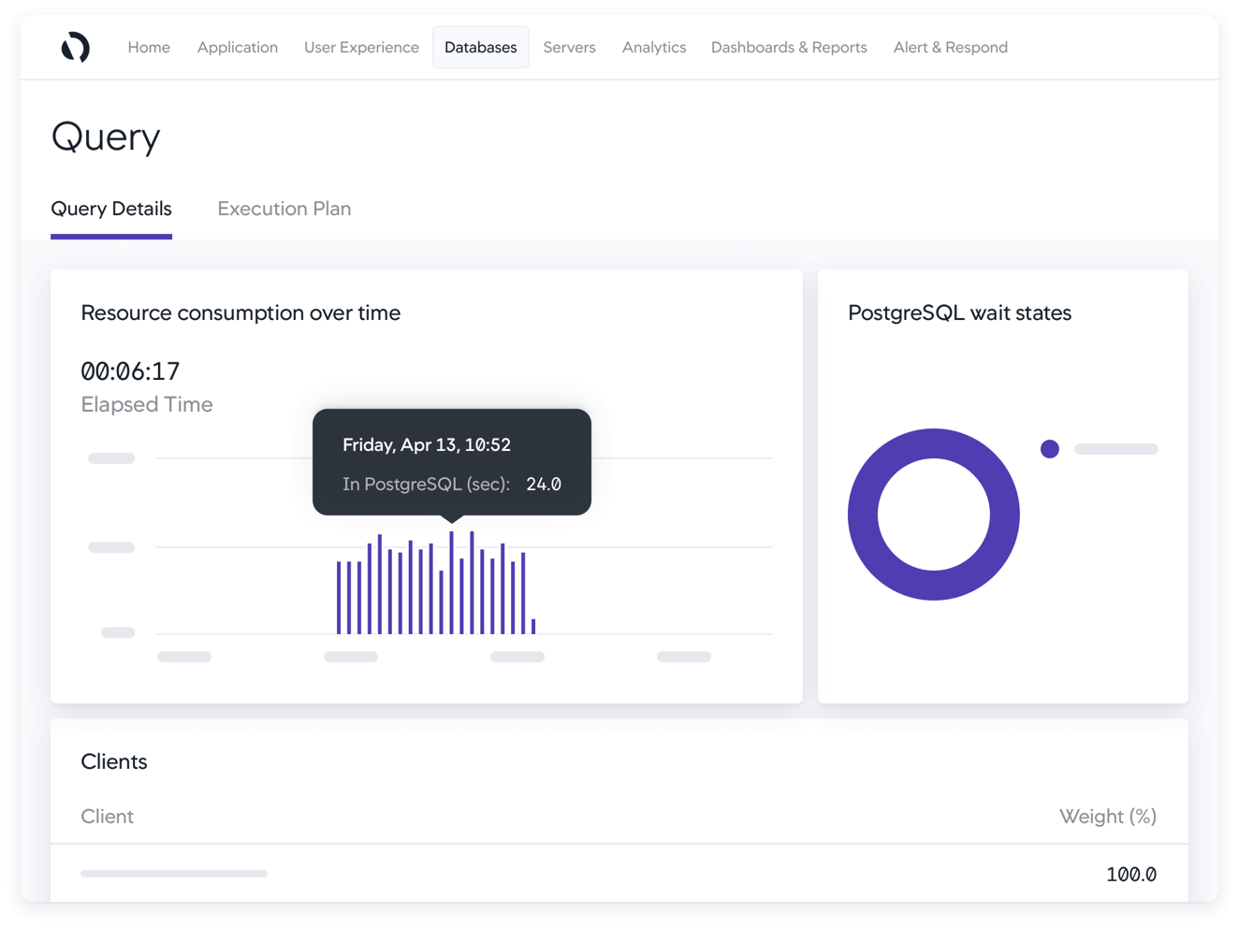Open User Experience in the navigation
The image size is (1239, 928).
361,48
